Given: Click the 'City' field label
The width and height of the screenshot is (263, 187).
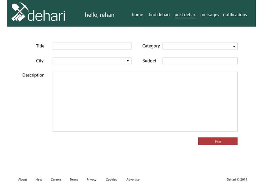Looking at the screenshot, I should 40,61.
